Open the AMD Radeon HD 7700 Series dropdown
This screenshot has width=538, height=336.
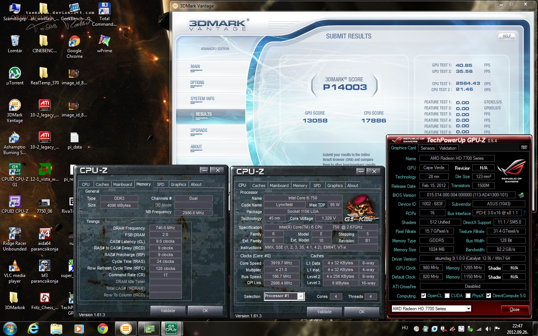tap(431, 309)
